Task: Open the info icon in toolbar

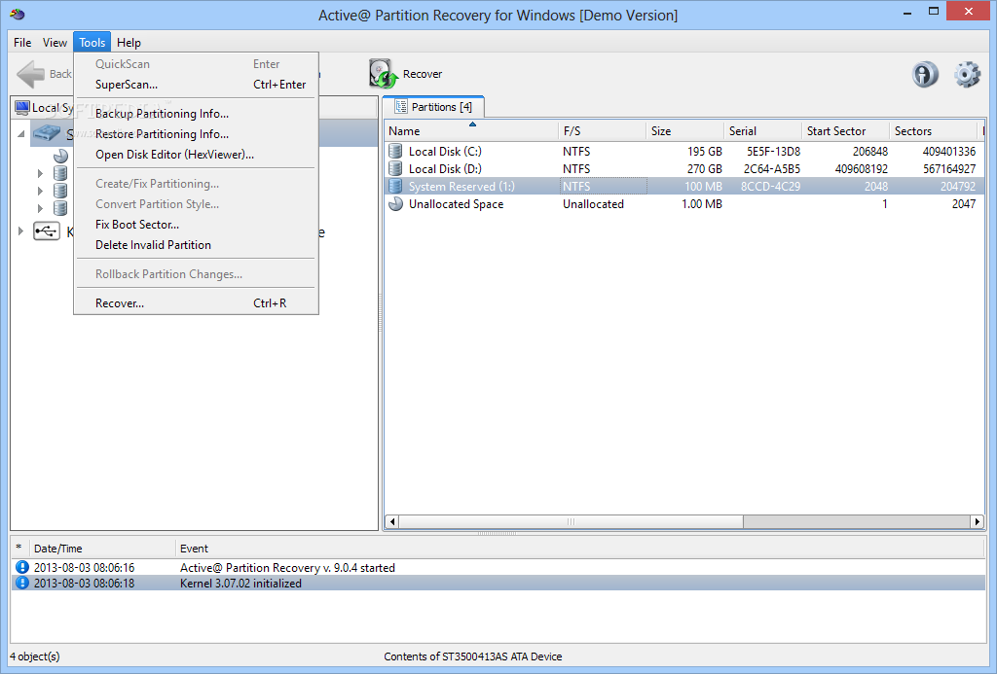Action: pyautogui.click(x=925, y=74)
